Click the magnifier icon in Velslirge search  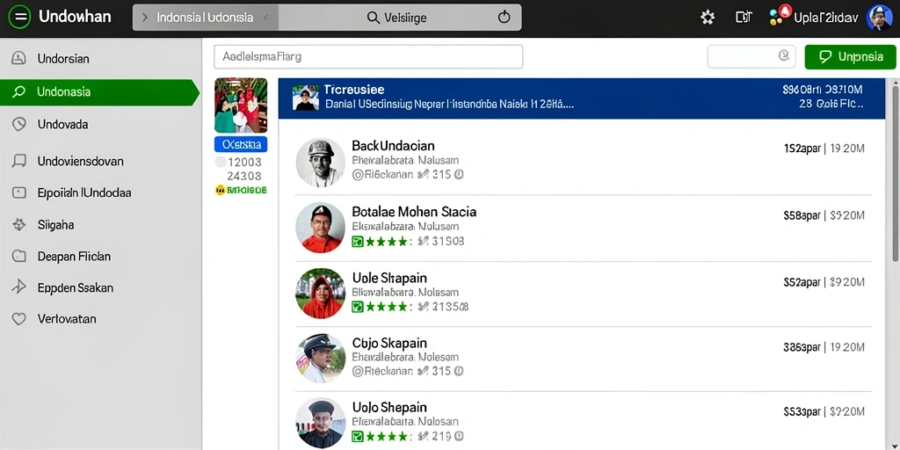pyautogui.click(x=373, y=18)
